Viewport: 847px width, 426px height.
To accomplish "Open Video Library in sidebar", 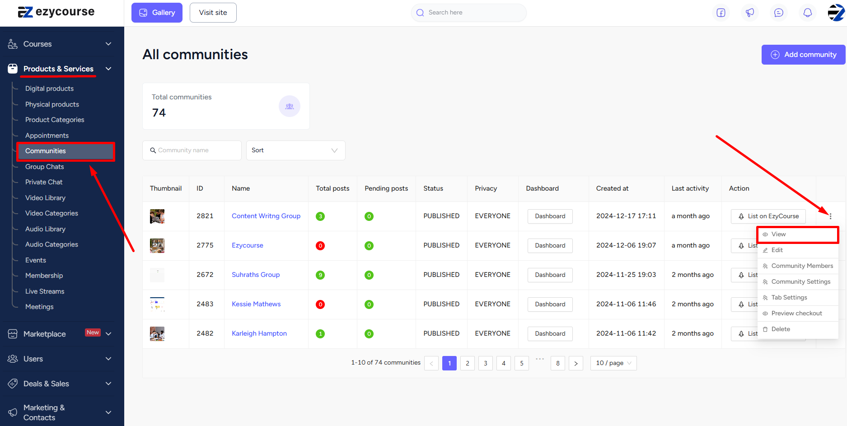I will (45, 198).
